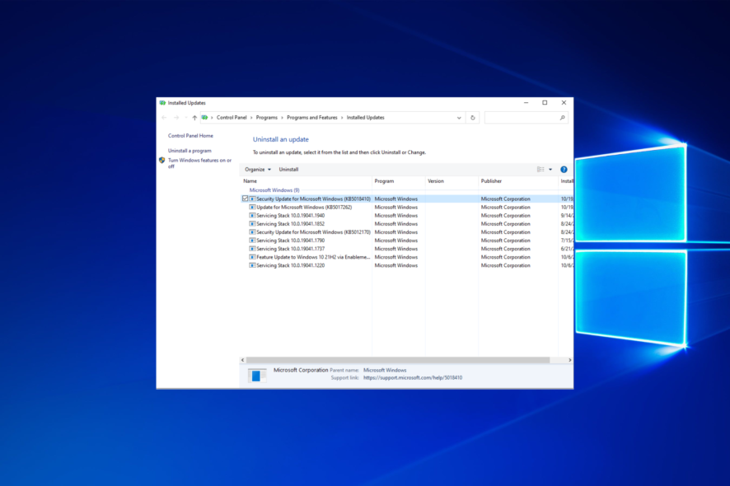
Task: Click the Installed Updates breadcrumb
Action: pyautogui.click(x=366, y=118)
